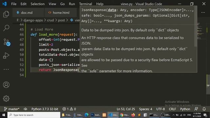Show additional views ellipsis in activity bar
This screenshot has height=118, width=210.
coord(6,69)
